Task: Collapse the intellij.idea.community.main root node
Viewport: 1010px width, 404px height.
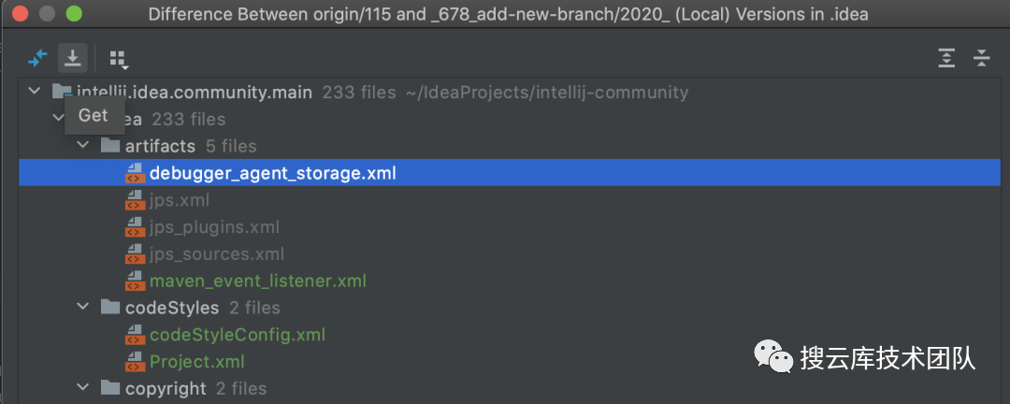Action: [34, 93]
